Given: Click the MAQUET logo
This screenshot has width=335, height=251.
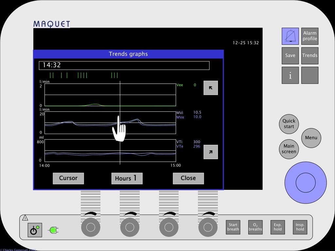Looking at the screenshot, I should 52,24.
